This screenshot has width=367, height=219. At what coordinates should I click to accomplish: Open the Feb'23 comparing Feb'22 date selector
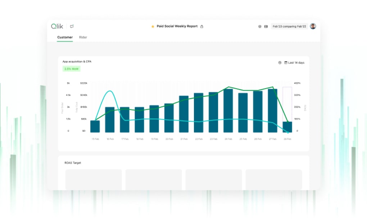289,27
